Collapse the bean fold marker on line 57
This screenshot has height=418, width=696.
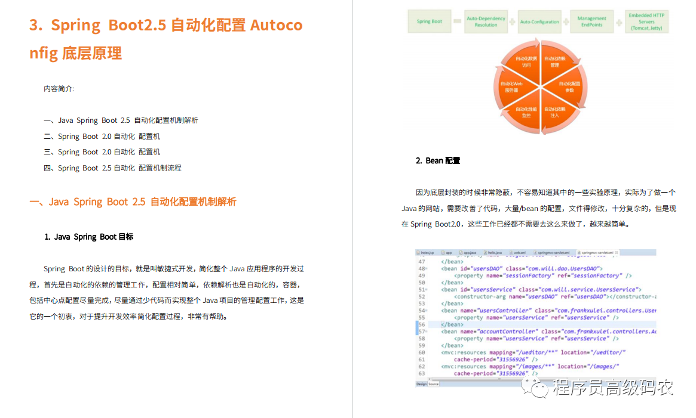(426, 332)
